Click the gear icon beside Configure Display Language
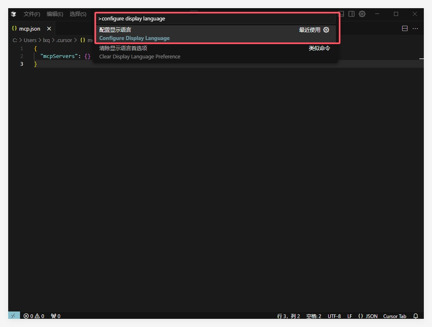 point(326,30)
